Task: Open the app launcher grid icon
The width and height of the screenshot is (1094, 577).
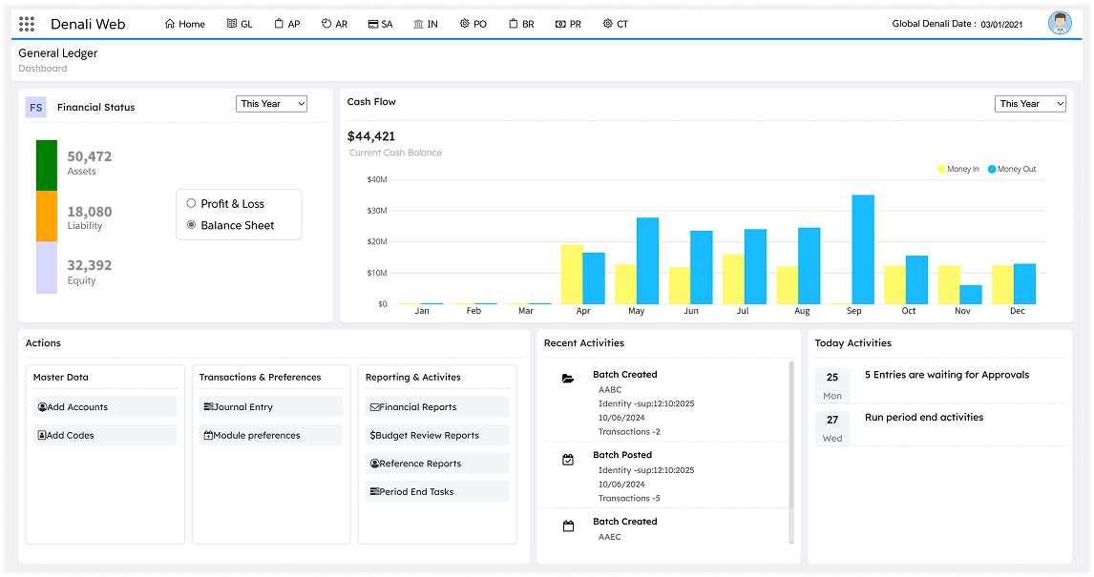Action: click(27, 24)
